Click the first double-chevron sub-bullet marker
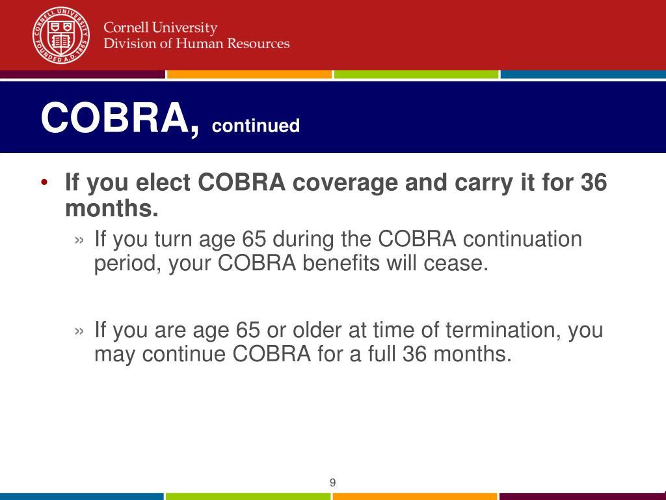The height and width of the screenshot is (500, 666). (79, 240)
